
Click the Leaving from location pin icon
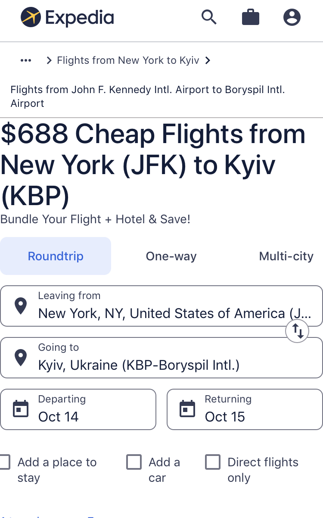point(20,306)
